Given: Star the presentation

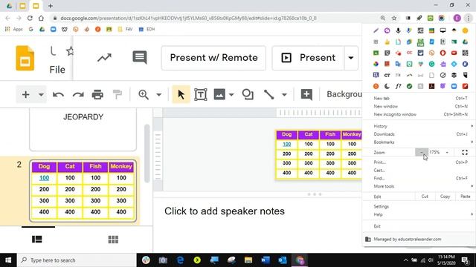Looking at the screenshot, I should pos(70,51).
